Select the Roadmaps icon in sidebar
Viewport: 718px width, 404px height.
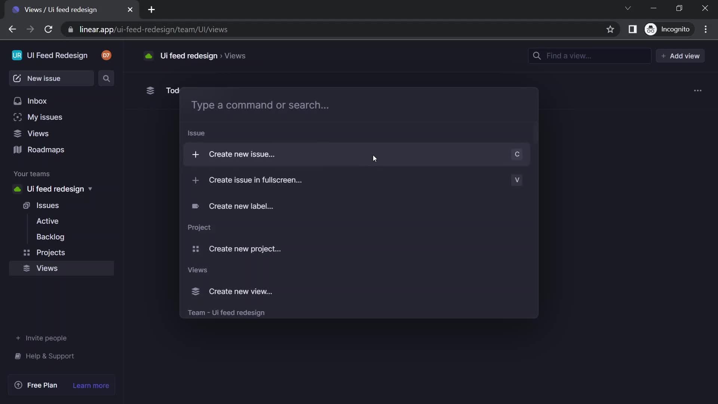pos(17,150)
